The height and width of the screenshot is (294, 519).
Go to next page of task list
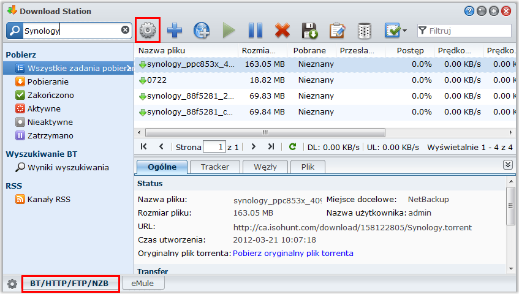tap(254, 146)
